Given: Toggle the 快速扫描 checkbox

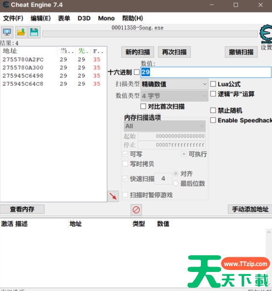Looking at the screenshot, I should [125, 179].
